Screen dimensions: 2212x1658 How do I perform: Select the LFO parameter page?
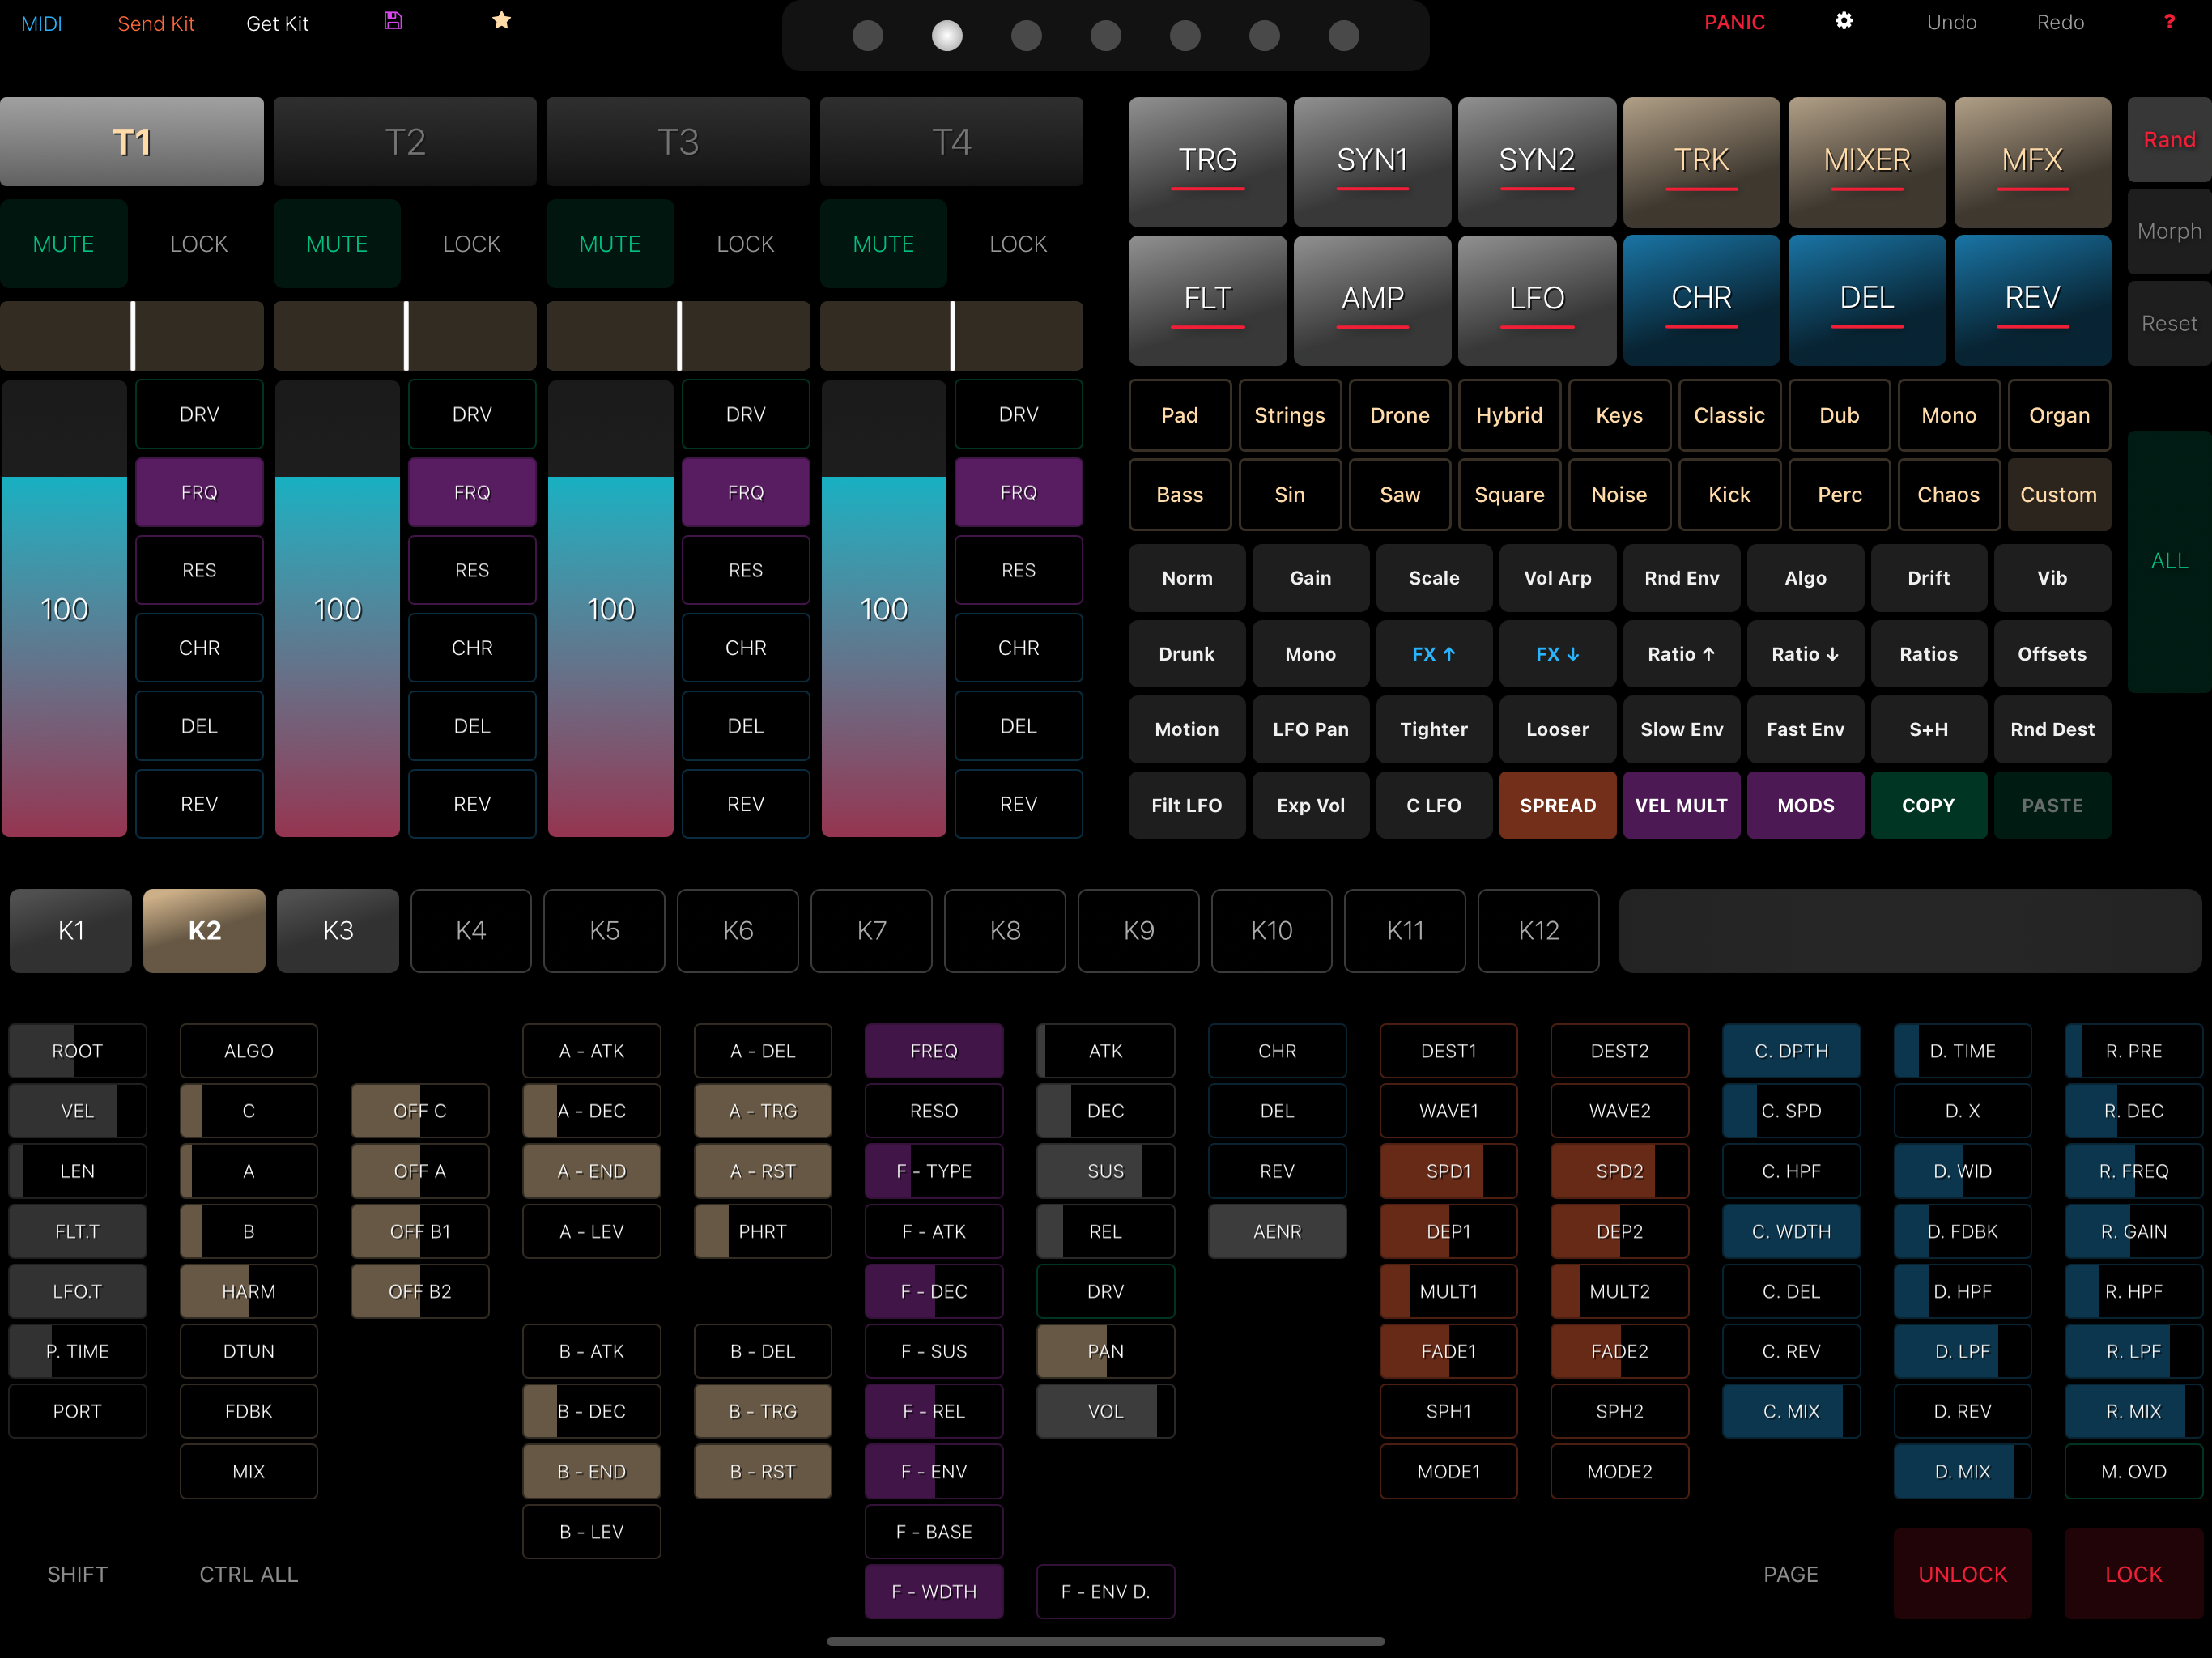(x=1536, y=299)
